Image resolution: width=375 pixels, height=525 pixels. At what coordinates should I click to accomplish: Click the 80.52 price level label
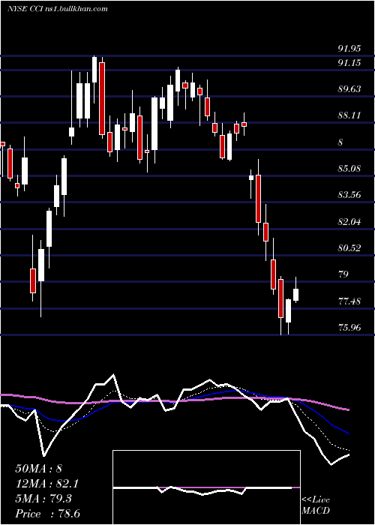click(349, 247)
